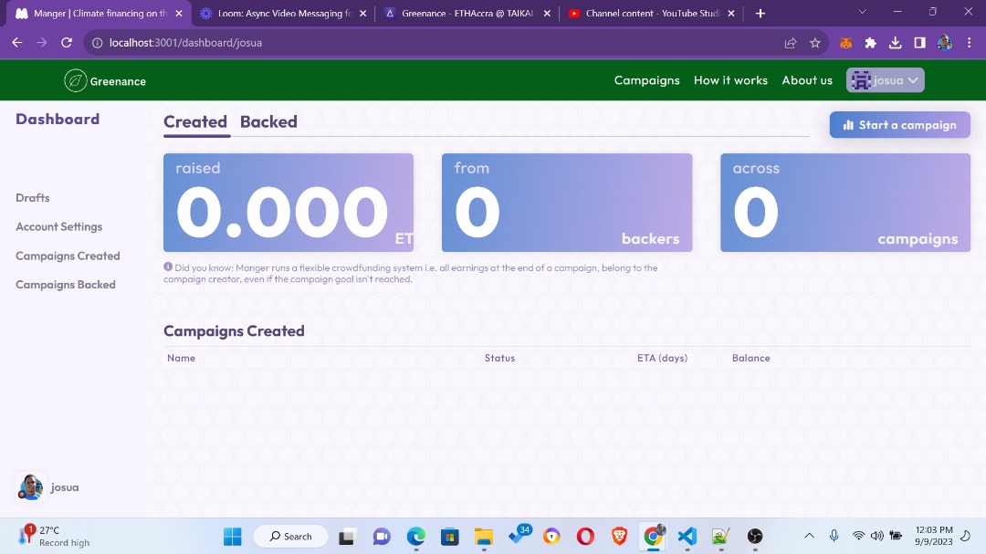Click the ETA (days) column header
The height and width of the screenshot is (554, 986).
tap(662, 358)
